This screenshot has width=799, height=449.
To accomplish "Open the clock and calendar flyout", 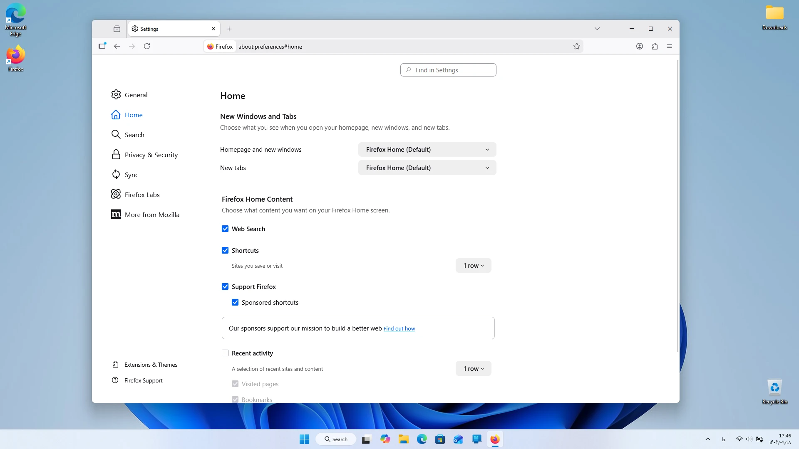I will click(x=780, y=439).
